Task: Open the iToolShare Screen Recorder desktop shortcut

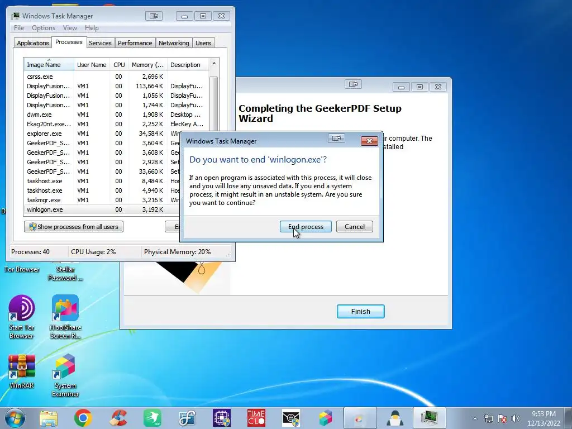Action: tap(65, 317)
